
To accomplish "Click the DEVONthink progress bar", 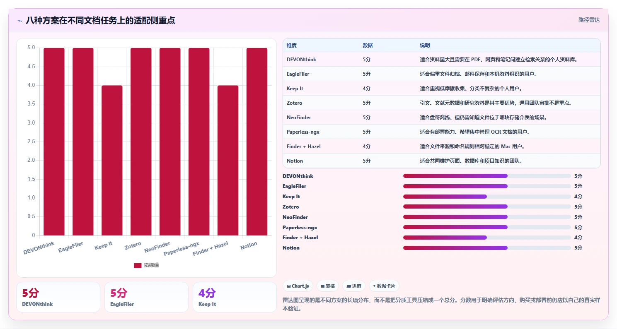I will click(x=487, y=176).
